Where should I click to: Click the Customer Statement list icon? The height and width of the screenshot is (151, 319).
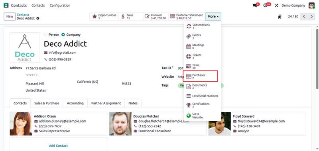coord(173,16)
